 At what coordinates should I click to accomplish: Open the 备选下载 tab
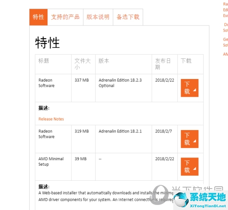(128, 17)
